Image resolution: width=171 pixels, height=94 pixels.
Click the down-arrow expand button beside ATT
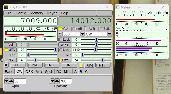point(6,65)
